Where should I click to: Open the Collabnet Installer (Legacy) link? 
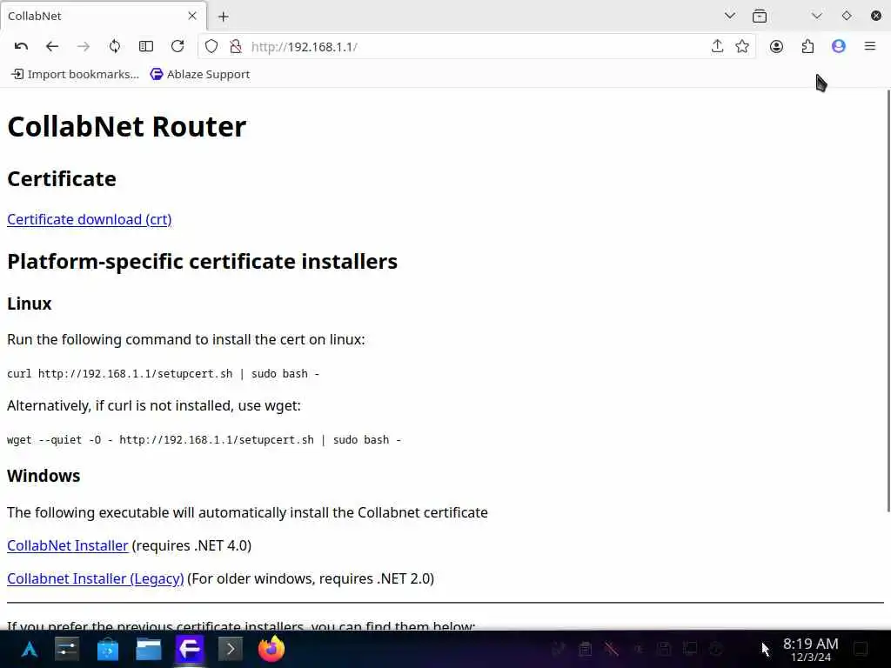[x=96, y=578]
